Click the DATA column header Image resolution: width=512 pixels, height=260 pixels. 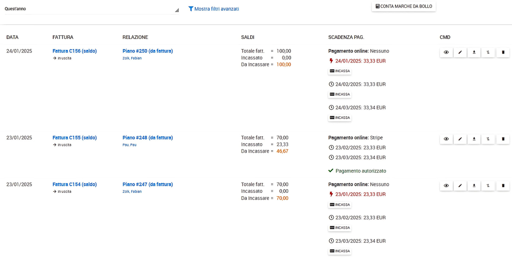(12, 37)
